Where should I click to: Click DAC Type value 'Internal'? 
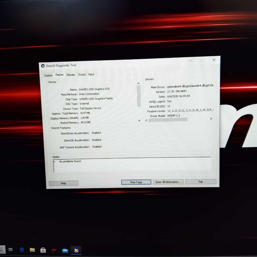(x=84, y=104)
